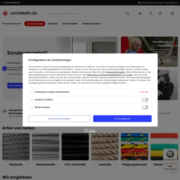Open the favorites star icon
This screenshot has width=180, height=180.
tap(160, 13)
